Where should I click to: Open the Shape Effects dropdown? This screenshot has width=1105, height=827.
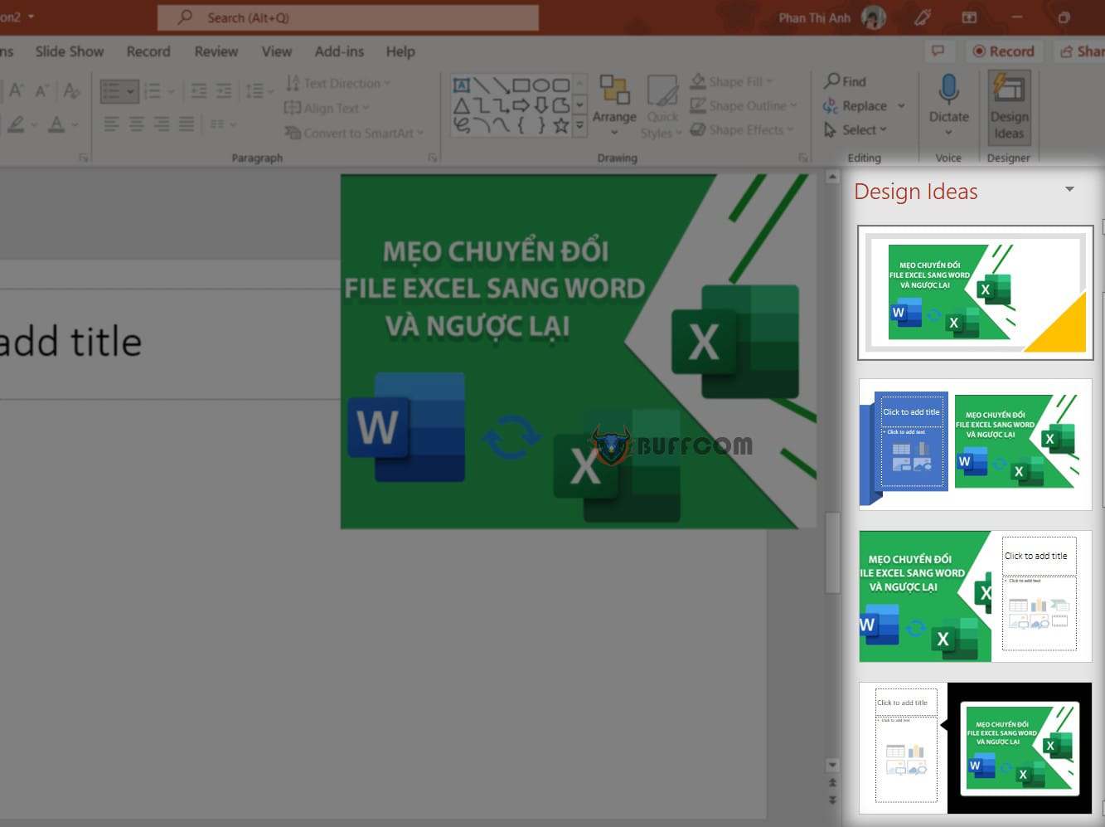[742, 129]
